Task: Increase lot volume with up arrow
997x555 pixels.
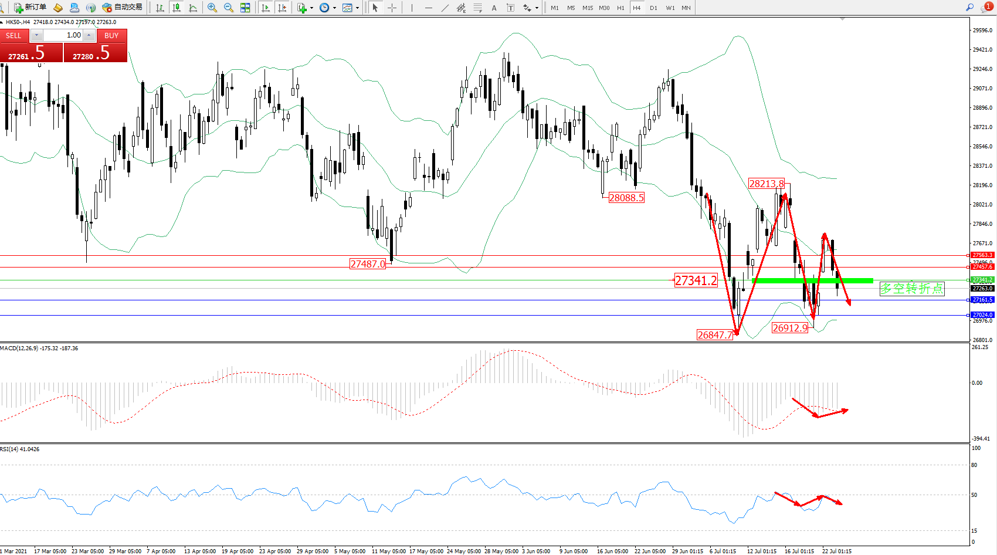Action: click(x=89, y=35)
